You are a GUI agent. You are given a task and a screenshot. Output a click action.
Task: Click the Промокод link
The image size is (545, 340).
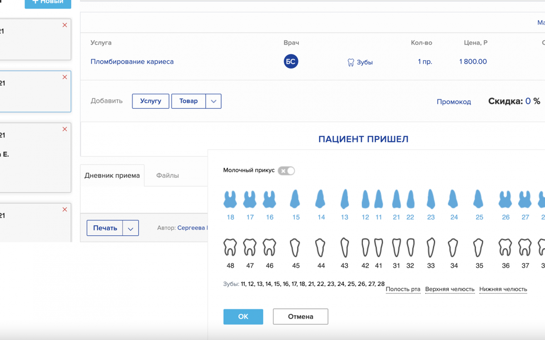click(454, 102)
